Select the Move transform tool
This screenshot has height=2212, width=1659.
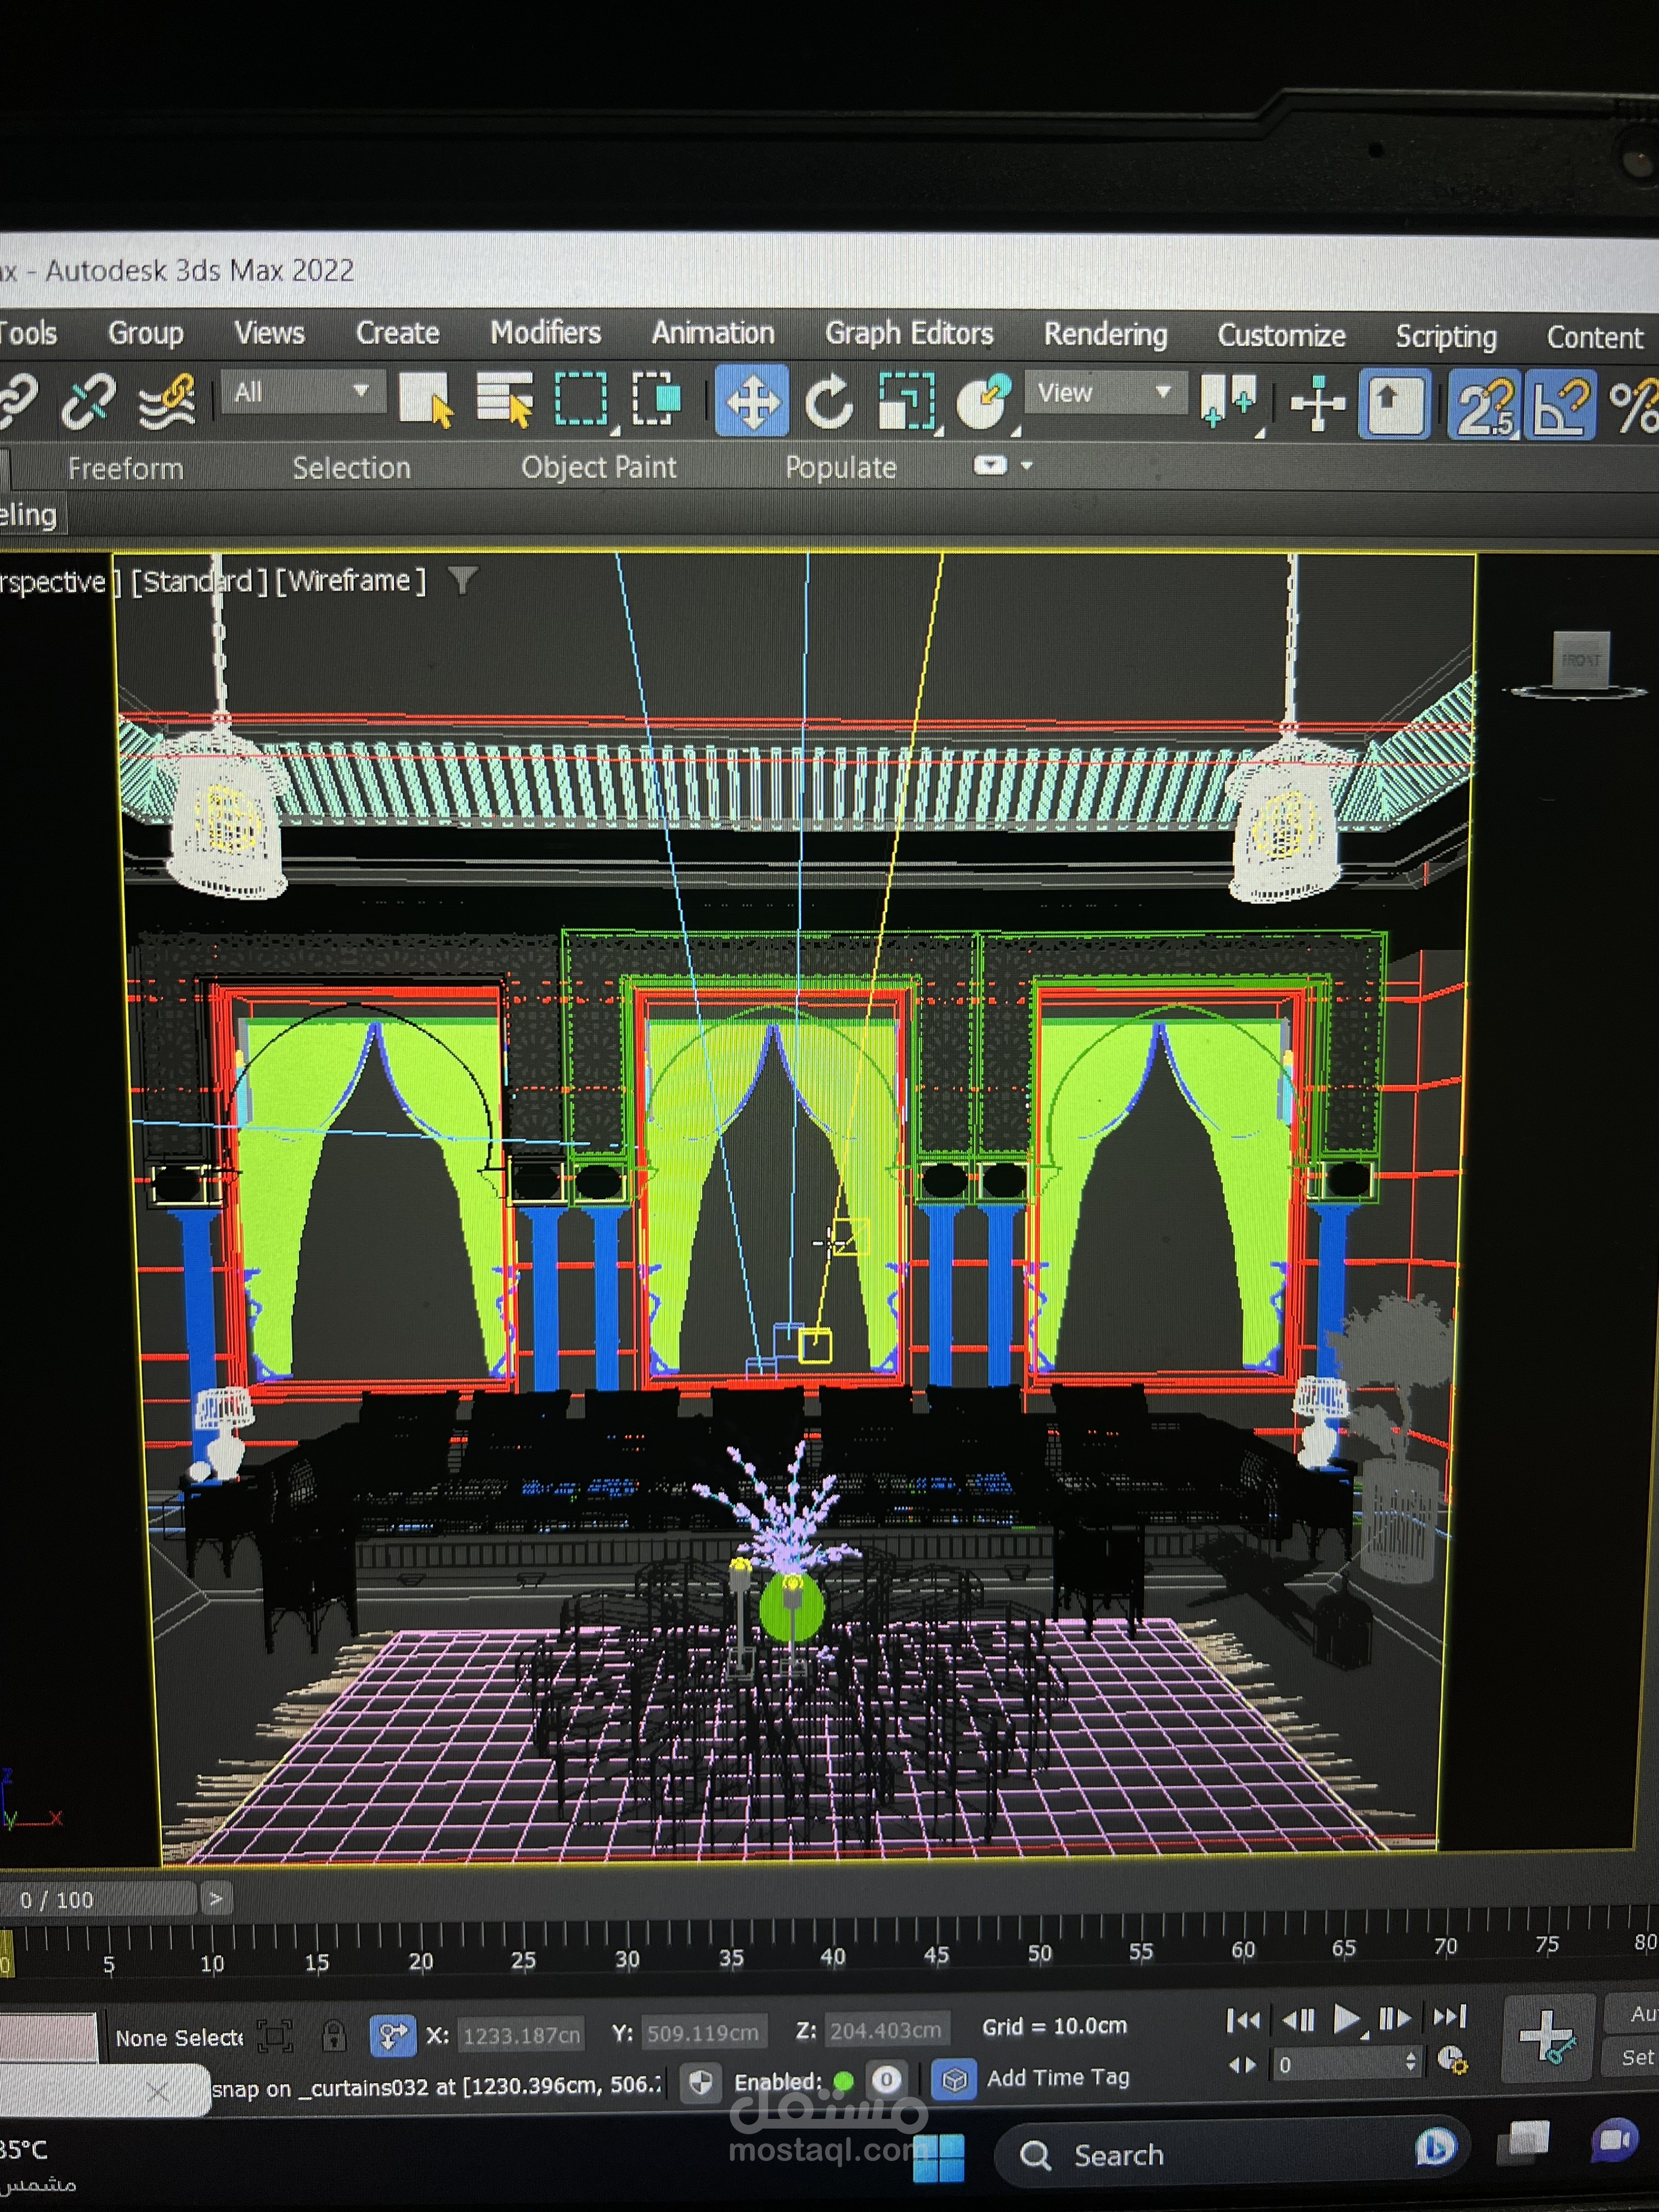[751, 403]
